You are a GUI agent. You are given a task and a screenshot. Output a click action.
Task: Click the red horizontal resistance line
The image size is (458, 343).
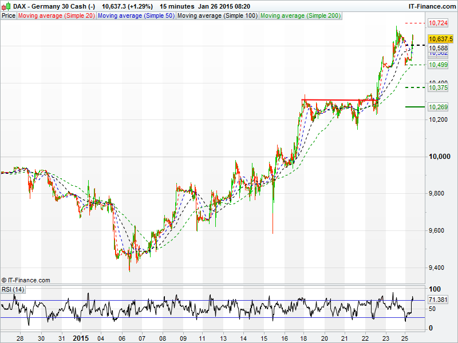[x=338, y=100]
